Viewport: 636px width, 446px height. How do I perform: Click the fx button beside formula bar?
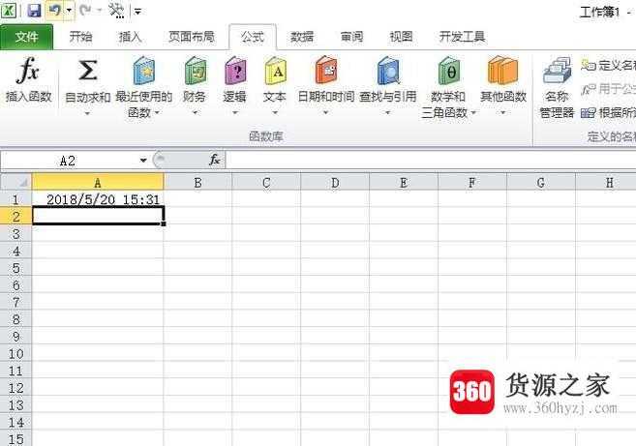[x=215, y=161]
